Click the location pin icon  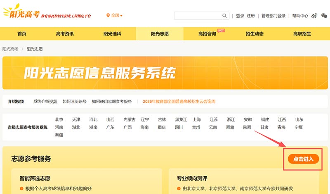coord(108,15)
